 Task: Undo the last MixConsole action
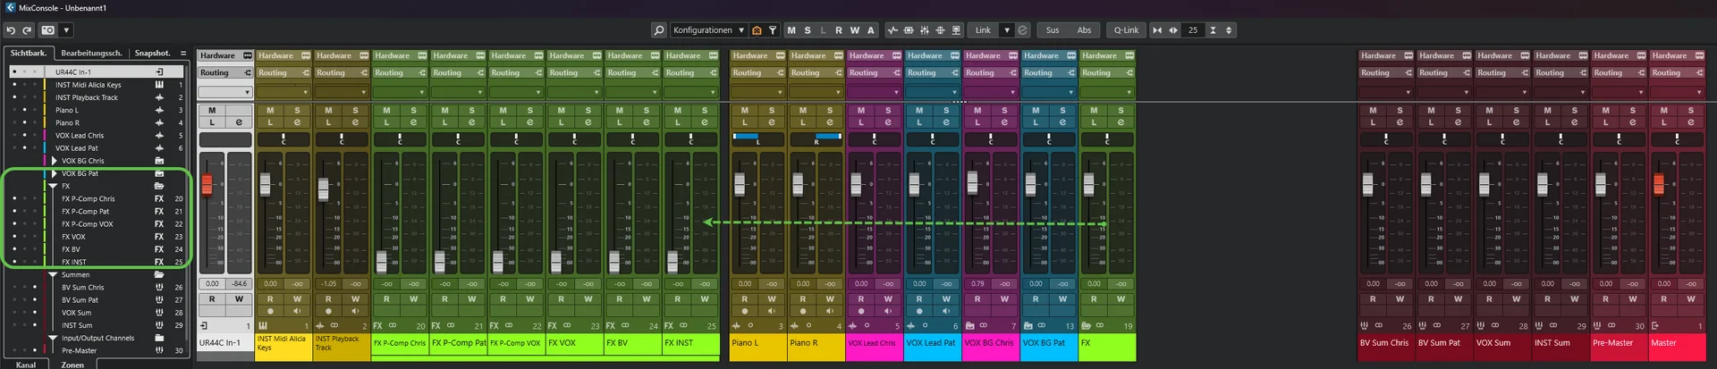[x=12, y=30]
